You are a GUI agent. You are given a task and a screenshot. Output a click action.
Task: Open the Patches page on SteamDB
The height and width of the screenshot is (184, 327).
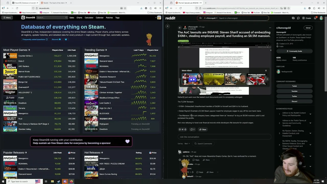(x=109, y=18)
